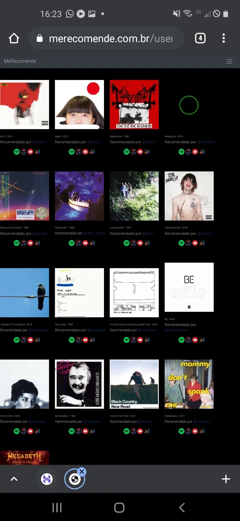Open Deezer icon for Saijiki album
Image resolution: width=240 pixels, height=521 pixels.
pos(92,152)
